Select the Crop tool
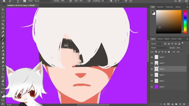Image resolution: width=189 pixels, height=106 pixels. [3, 24]
